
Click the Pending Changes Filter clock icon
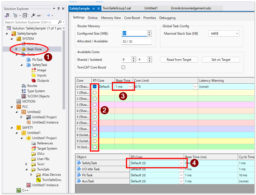(16, 15)
